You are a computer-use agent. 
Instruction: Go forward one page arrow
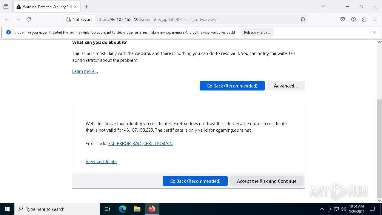18,19
